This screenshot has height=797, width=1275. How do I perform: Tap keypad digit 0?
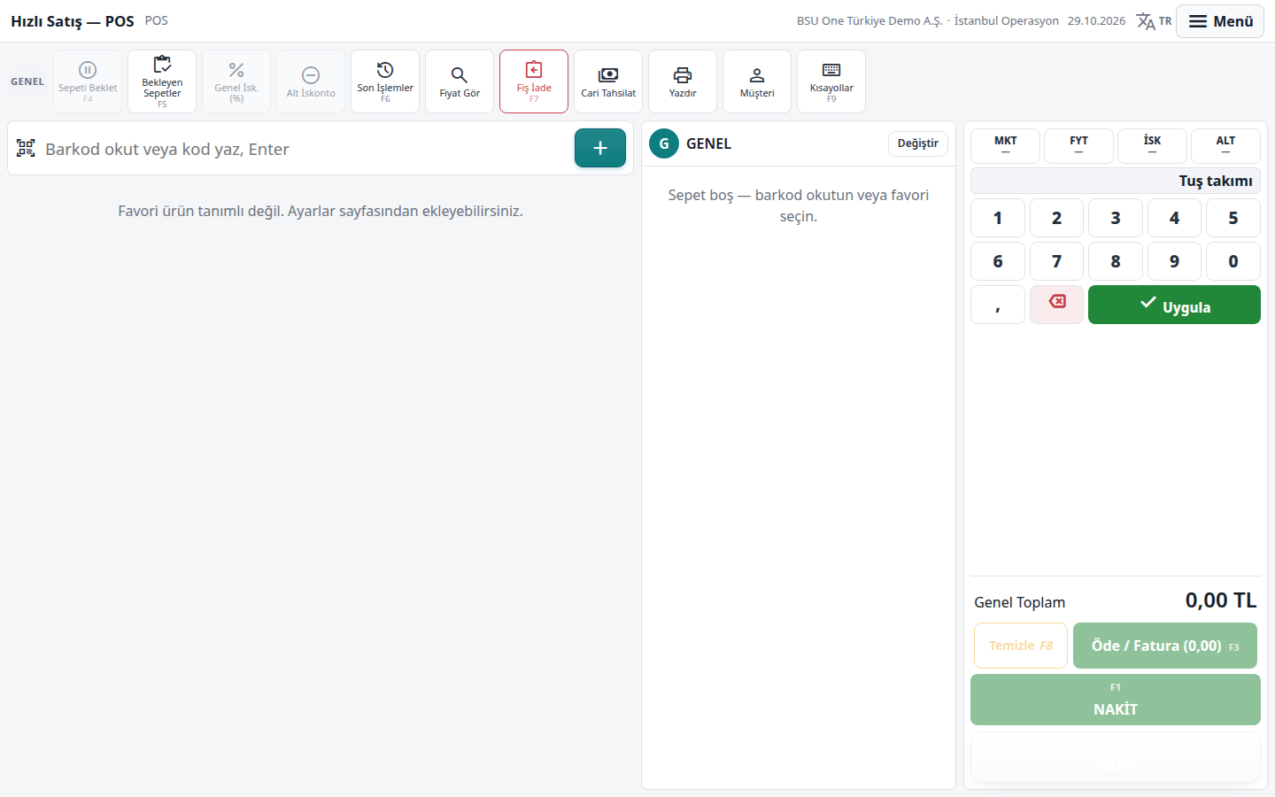(x=1233, y=261)
